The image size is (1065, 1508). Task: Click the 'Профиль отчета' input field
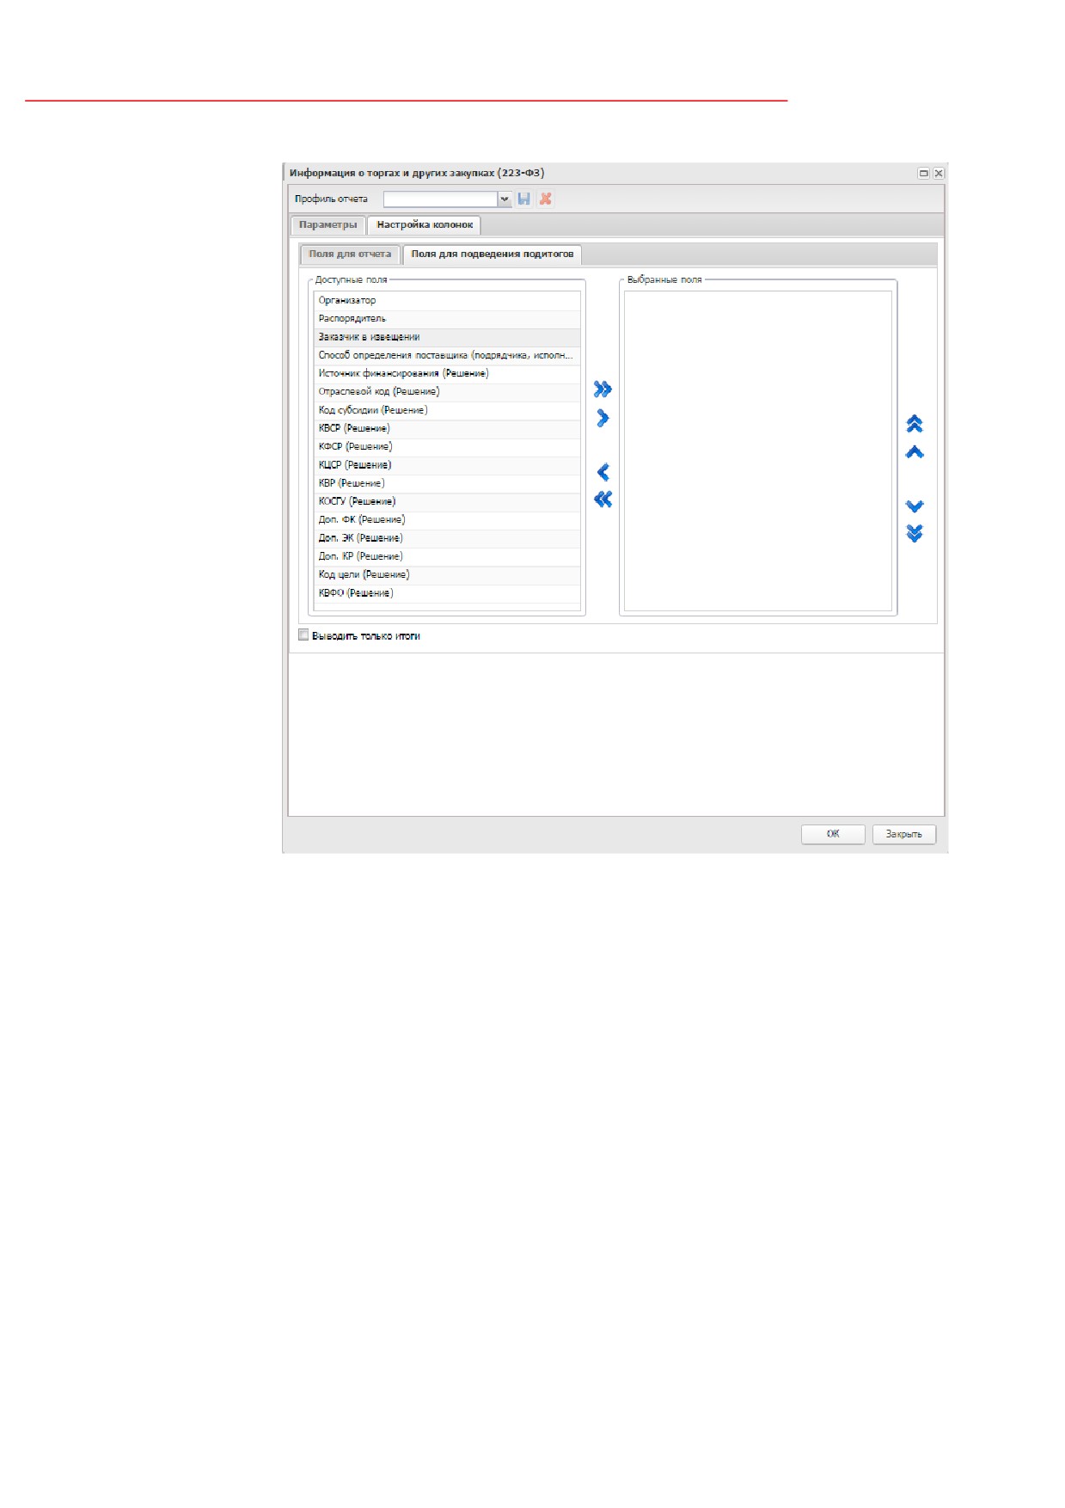[440, 199]
